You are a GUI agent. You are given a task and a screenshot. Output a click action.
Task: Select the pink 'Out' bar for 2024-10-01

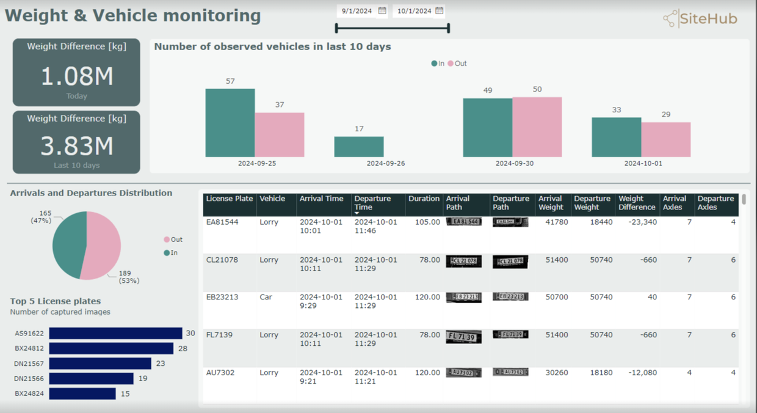tap(666, 140)
